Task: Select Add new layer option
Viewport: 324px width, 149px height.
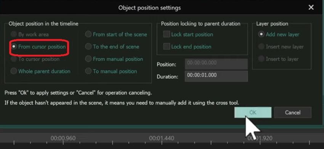Action: [261, 34]
